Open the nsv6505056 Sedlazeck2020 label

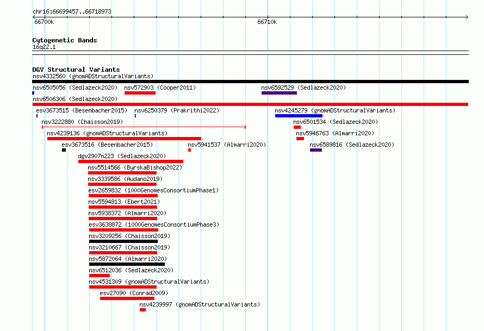tap(75, 88)
